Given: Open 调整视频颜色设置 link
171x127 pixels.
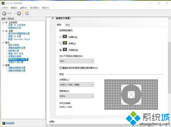Looking at the screenshot, I should [x=17, y=68].
